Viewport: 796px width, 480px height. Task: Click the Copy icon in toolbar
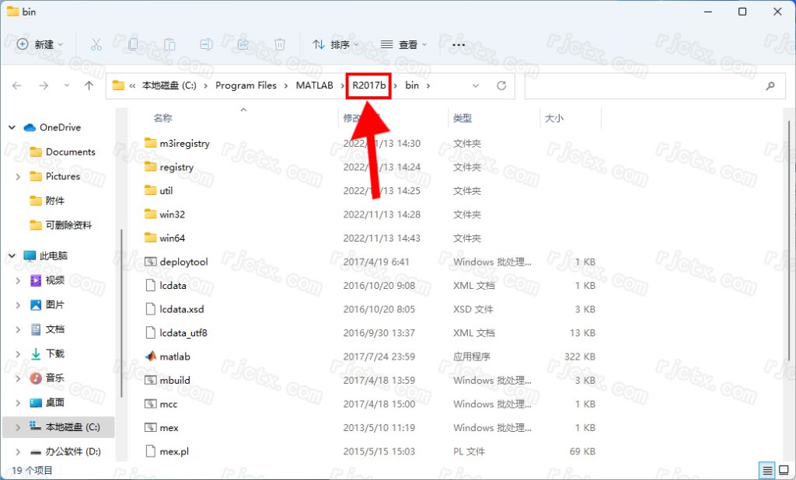[x=133, y=45]
